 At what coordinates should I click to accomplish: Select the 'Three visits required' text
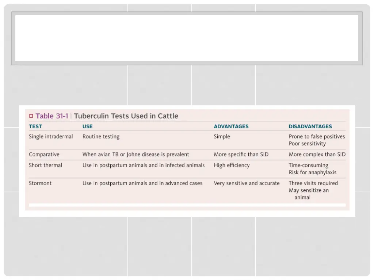click(x=313, y=183)
